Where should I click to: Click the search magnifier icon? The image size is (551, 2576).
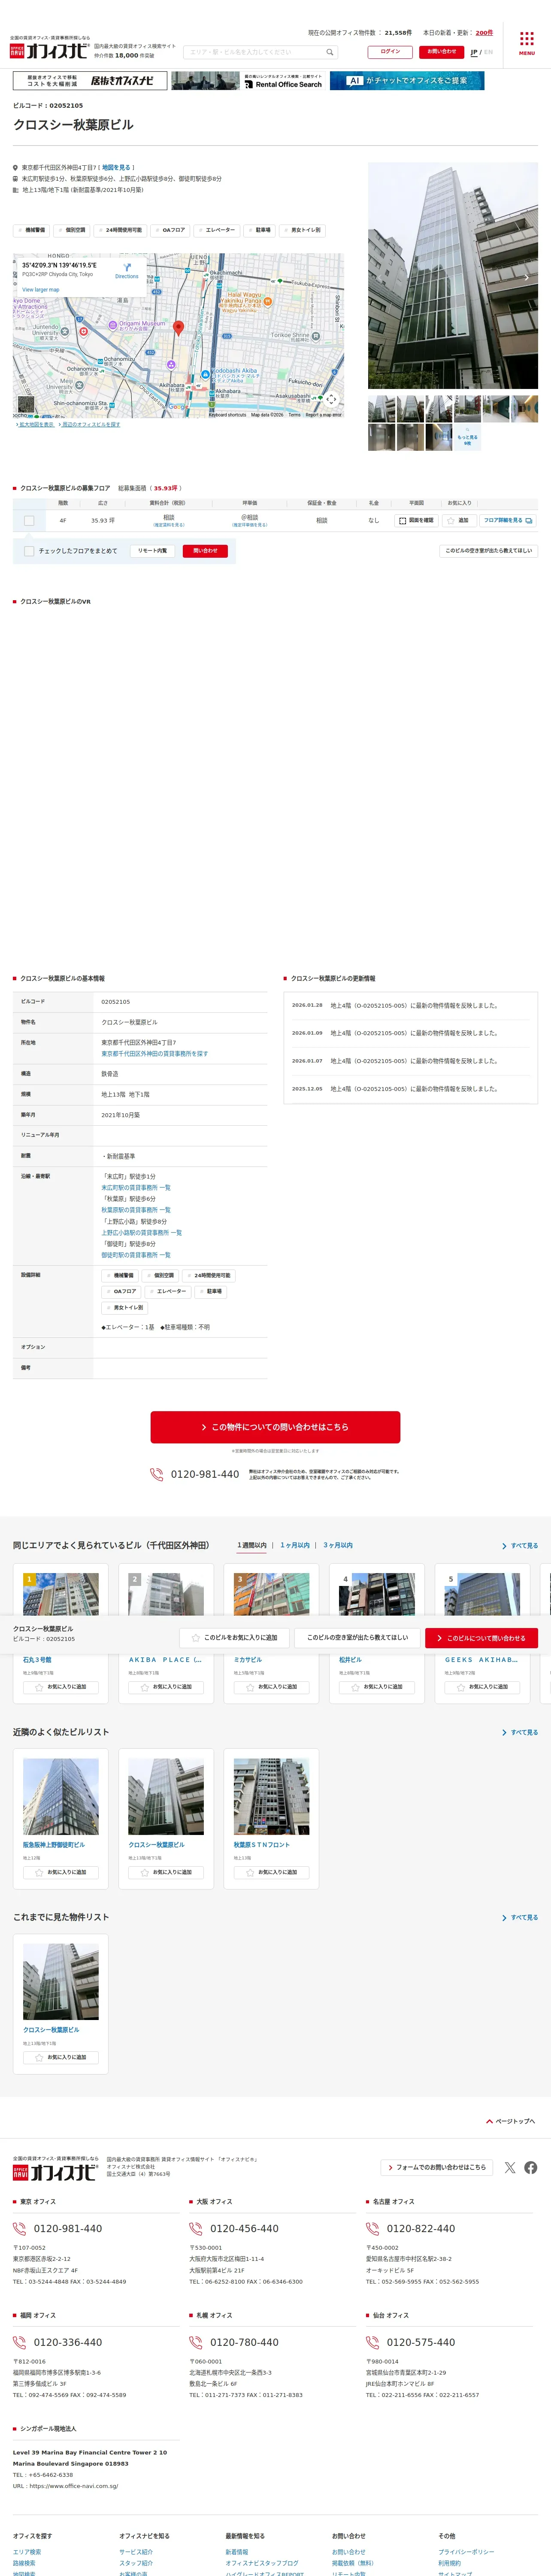click(x=329, y=52)
